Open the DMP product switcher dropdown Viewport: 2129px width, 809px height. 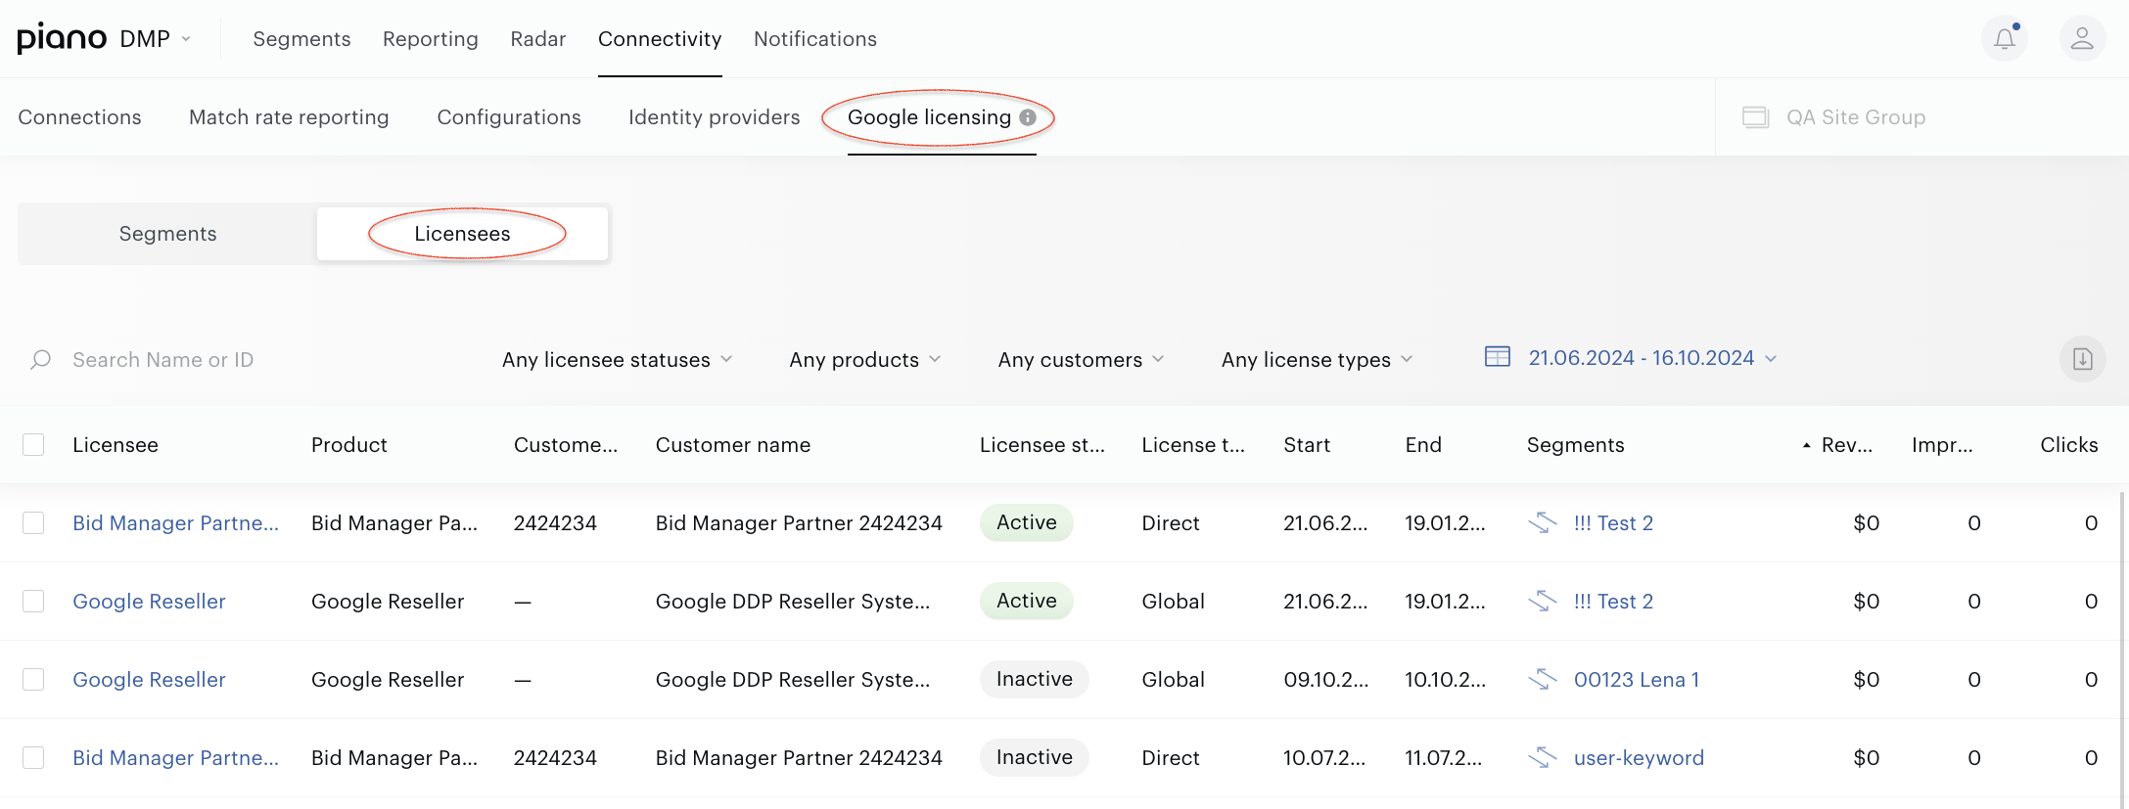(x=156, y=39)
